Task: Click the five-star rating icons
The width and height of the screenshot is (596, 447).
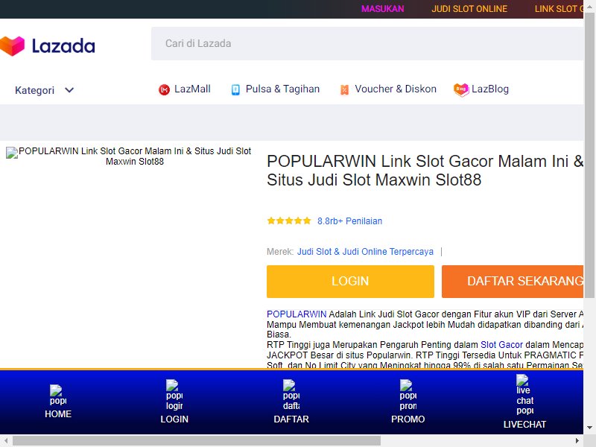Action: point(289,221)
